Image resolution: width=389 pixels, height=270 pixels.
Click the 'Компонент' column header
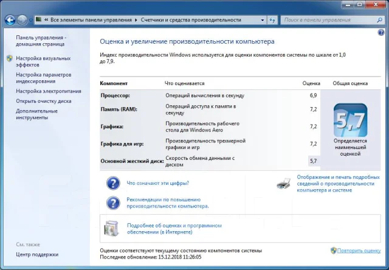click(114, 83)
